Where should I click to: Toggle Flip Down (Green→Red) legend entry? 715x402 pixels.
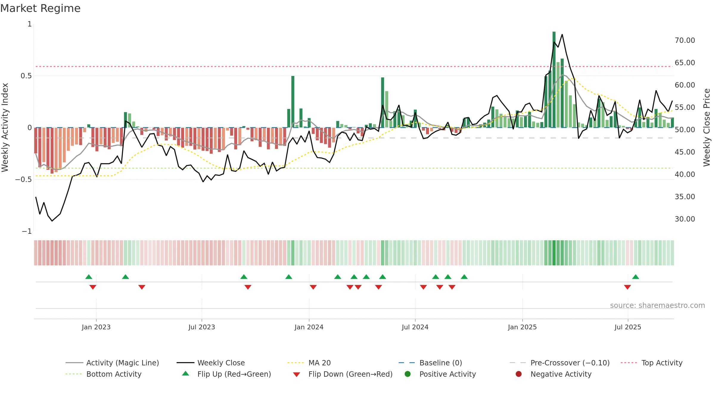(x=343, y=374)
